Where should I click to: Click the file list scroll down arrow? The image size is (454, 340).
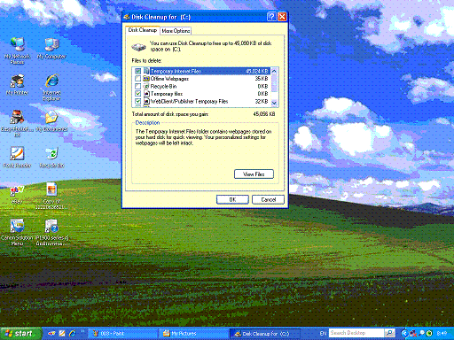[x=274, y=103]
